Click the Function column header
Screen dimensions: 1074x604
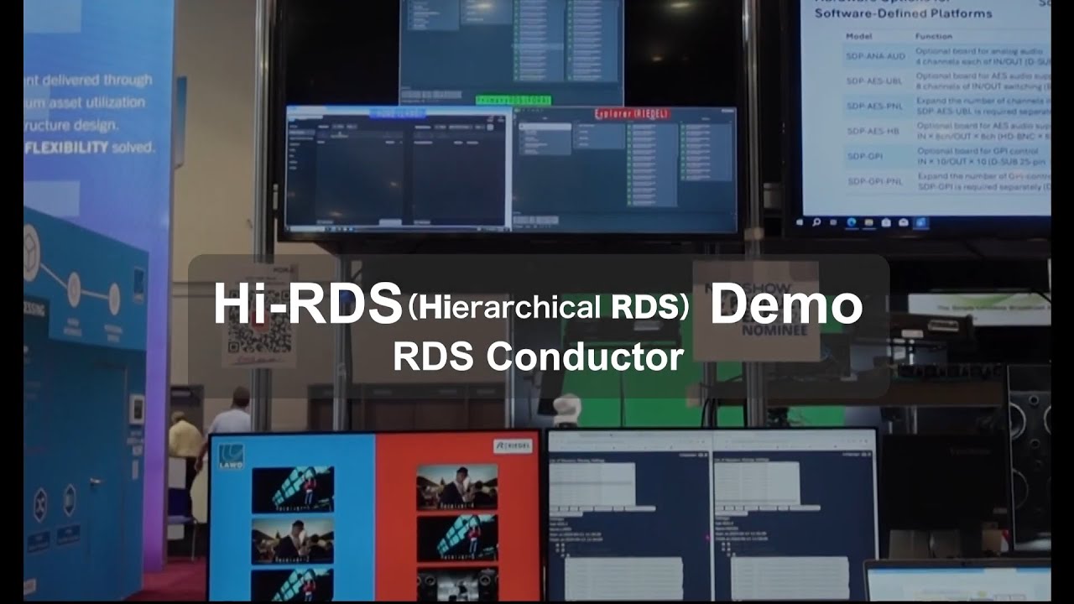[934, 37]
